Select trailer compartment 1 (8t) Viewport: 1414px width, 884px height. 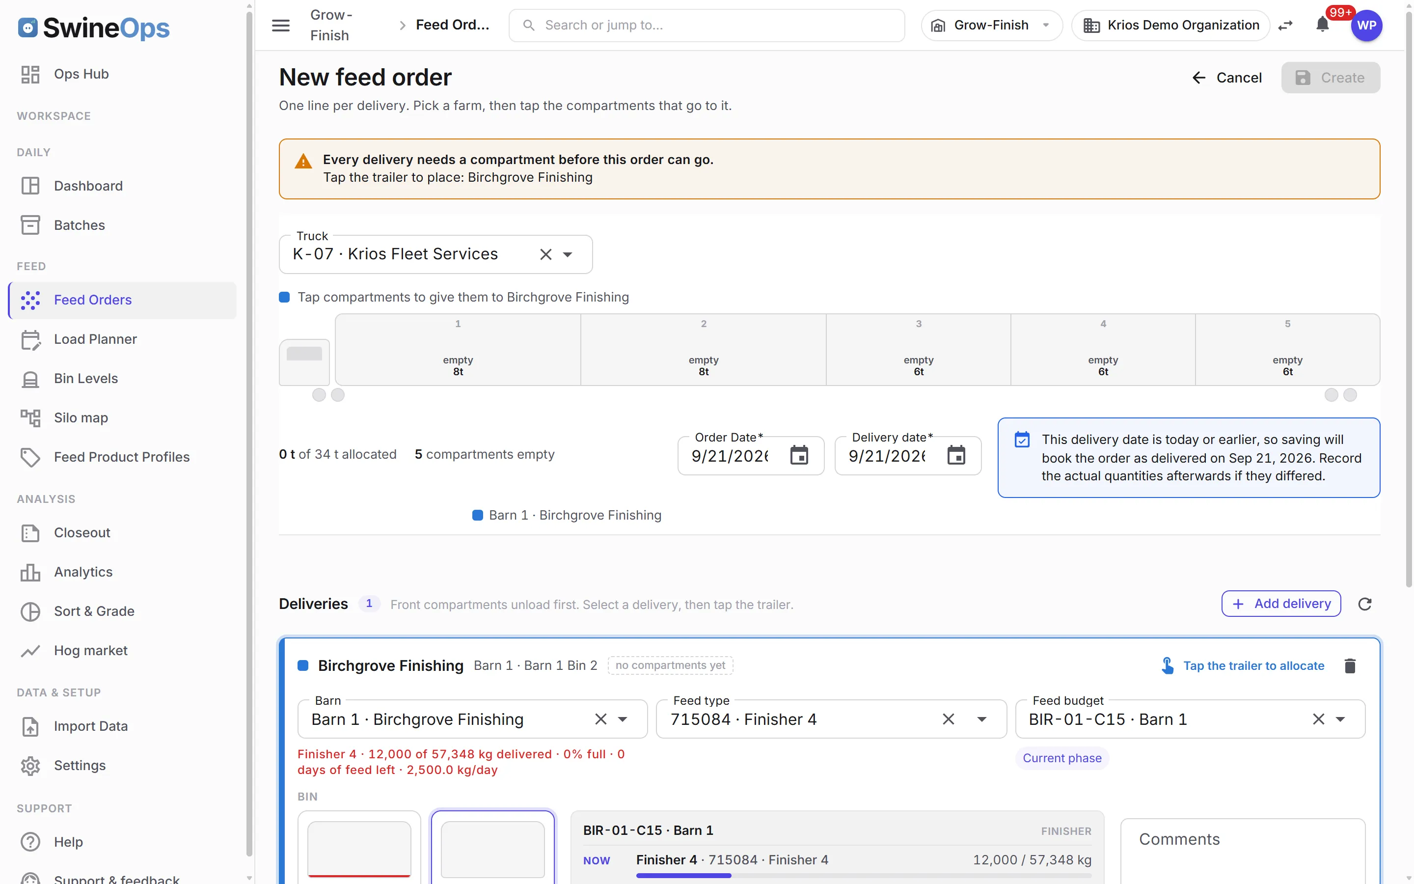[458, 350]
